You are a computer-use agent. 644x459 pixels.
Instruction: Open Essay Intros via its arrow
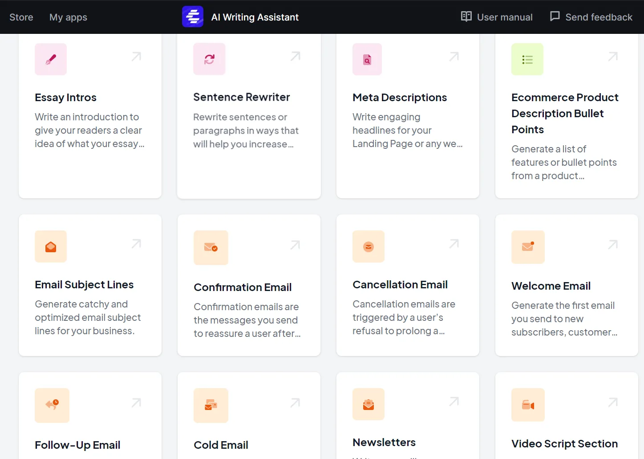(136, 57)
